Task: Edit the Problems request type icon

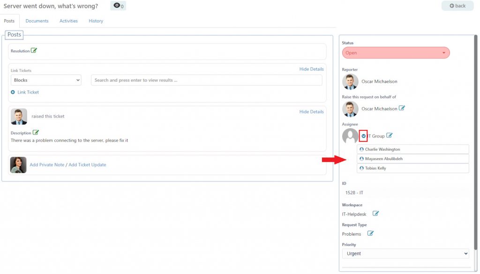Action: click(370, 233)
